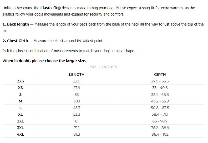This screenshot has height=143, width=208.
Task: Click the 2. Chest Girth heading
Action: 15,41
